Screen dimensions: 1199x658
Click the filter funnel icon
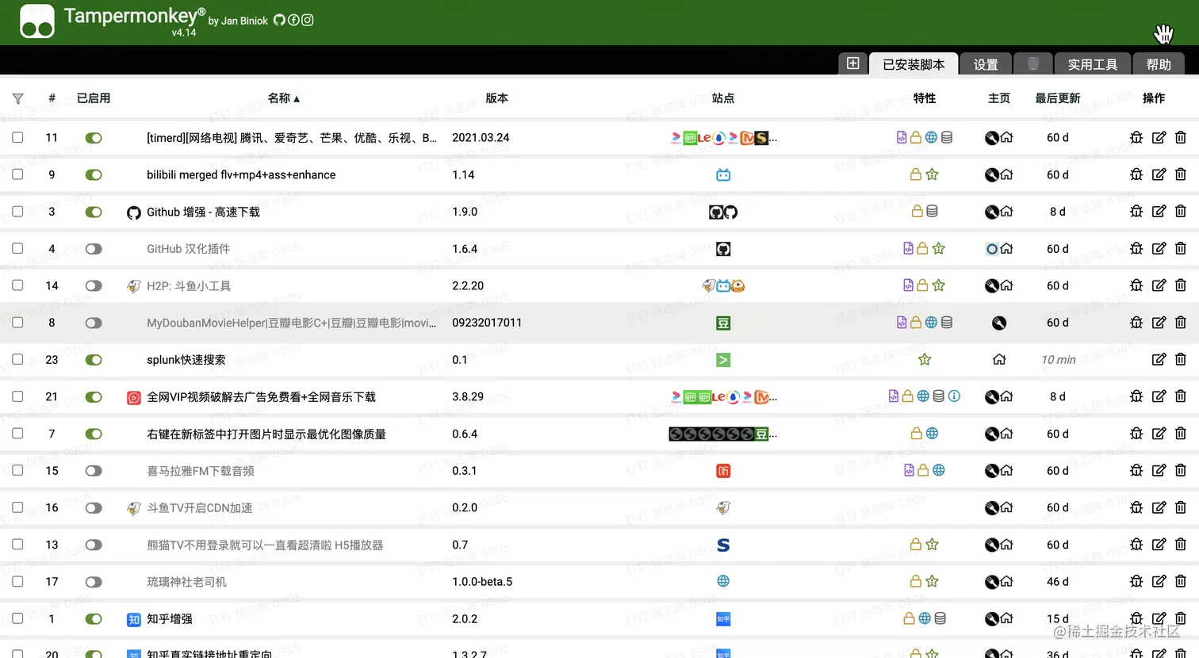(17, 98)
